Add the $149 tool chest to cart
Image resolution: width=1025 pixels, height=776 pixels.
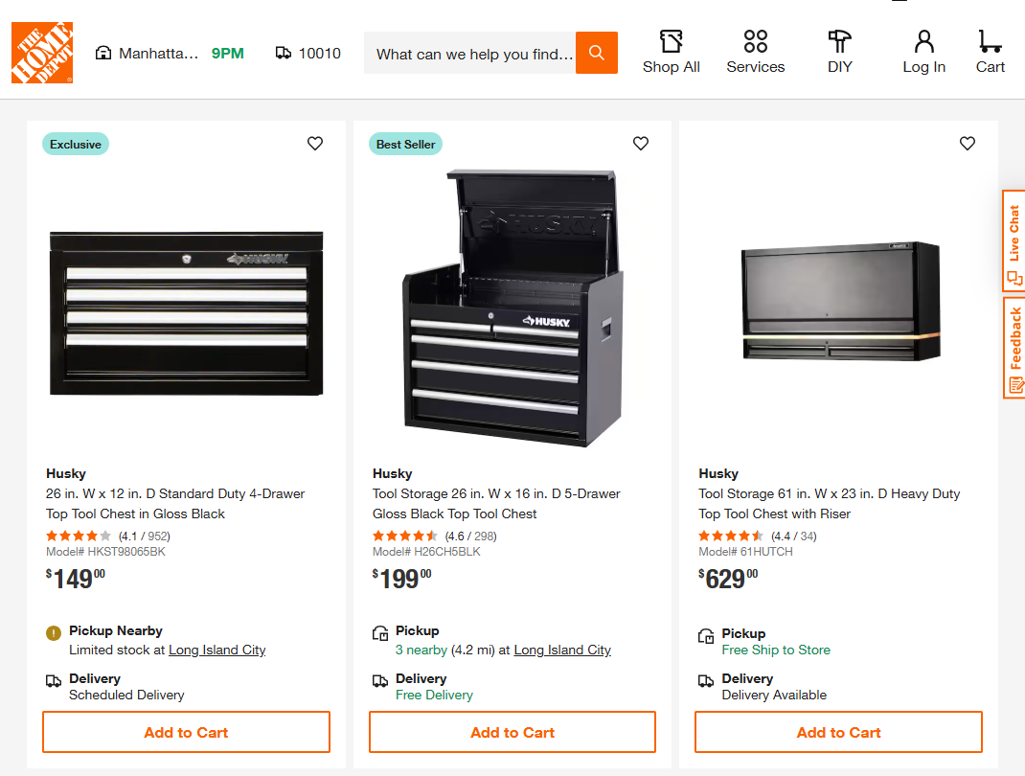[186, 732]
